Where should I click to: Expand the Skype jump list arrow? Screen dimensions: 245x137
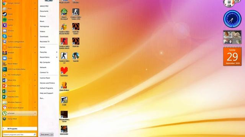pyautogui.click(x=35, y=36)
